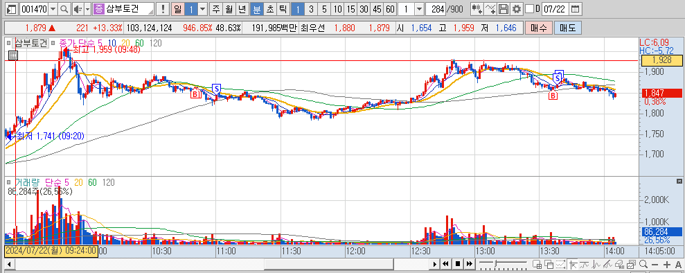
Task: Expand the dropdown next to daily period value 1
Action: coord(203,9)
